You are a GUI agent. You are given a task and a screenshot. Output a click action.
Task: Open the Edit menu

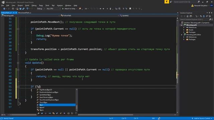(x=8, y=5)
